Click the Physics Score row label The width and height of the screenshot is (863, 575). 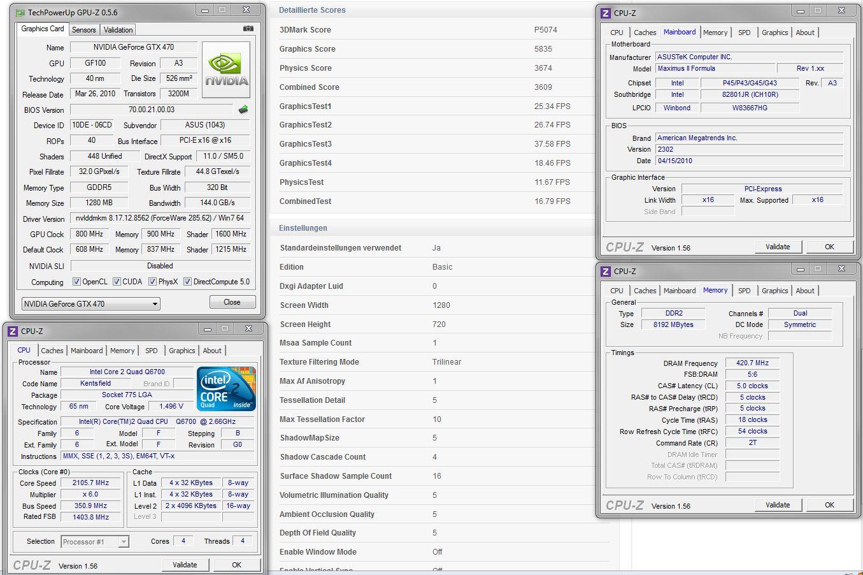[x=306, y=68]
